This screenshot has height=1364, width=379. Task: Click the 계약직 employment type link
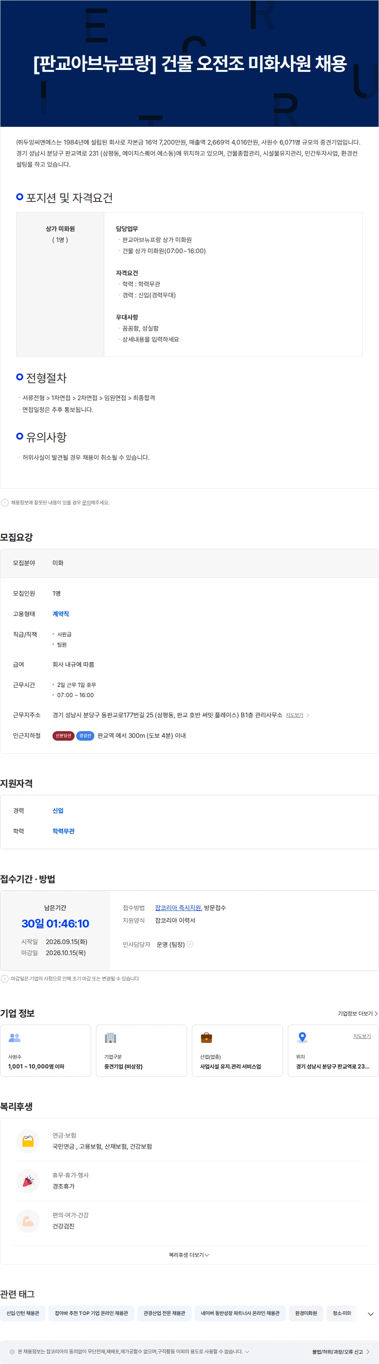click(x=60, y=614)
